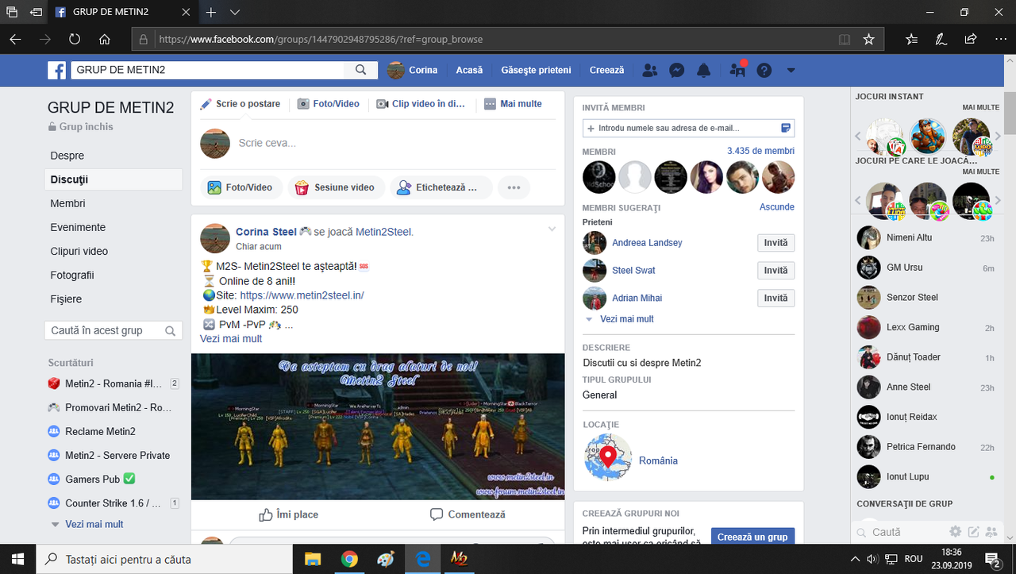Click the groups icon with red badge
1016x574 pixels.
coord(737,70)
